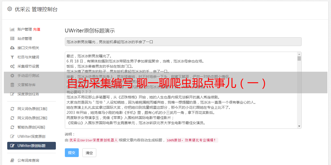
Task: Click the 清空 button
Action: pos(89,153)
